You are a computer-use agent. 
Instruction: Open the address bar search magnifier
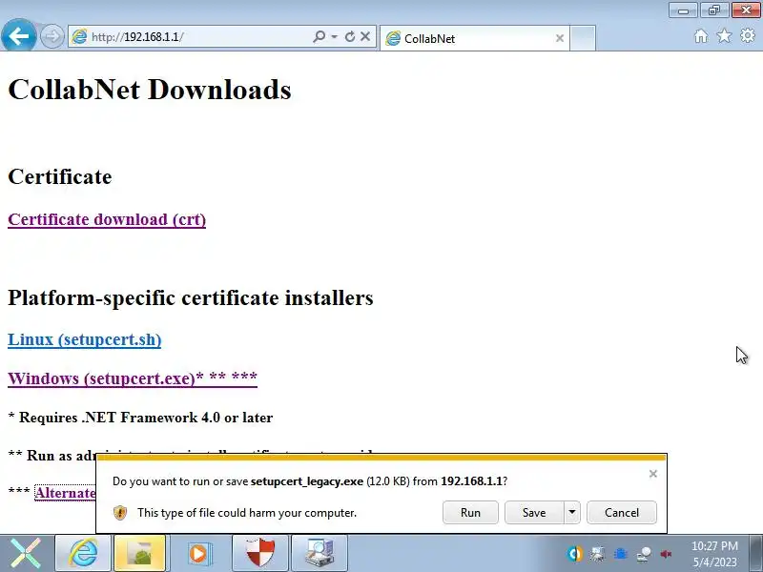pyautogui.click(x=320, y=36)
